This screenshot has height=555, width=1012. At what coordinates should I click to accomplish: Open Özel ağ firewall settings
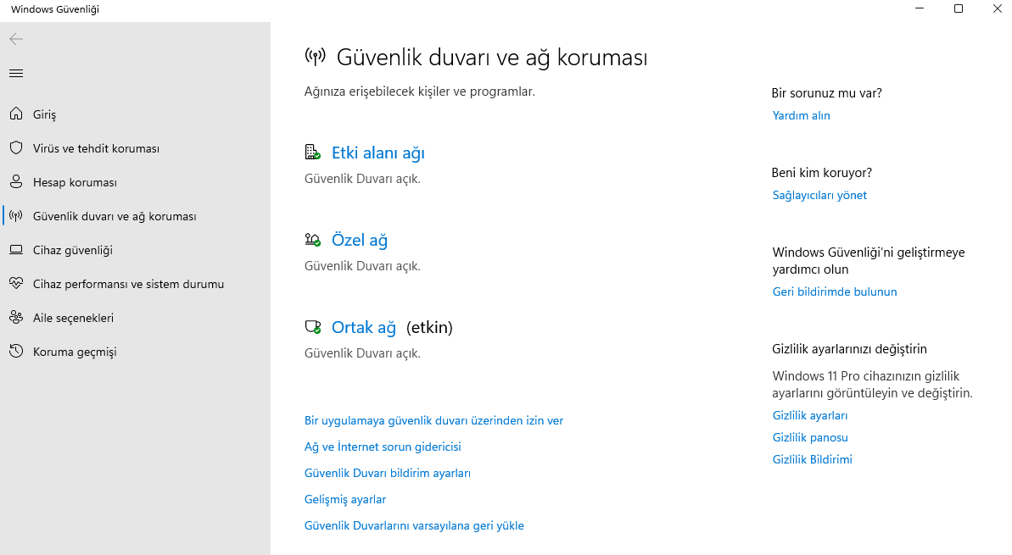(x=360, y=239)
